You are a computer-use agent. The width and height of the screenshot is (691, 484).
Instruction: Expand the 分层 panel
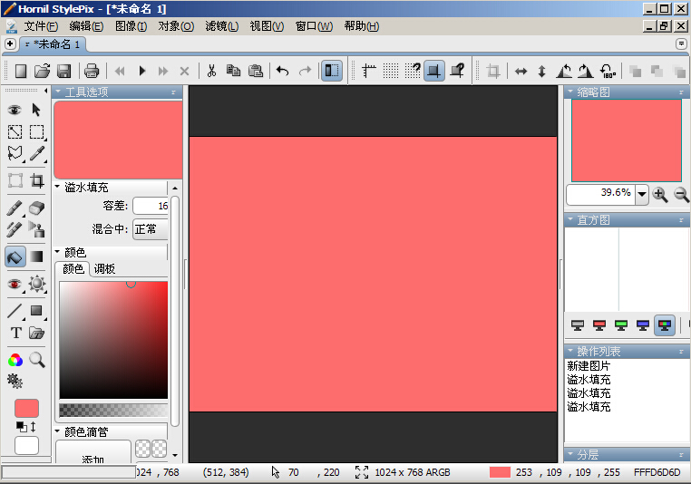(x=570, y=454)
